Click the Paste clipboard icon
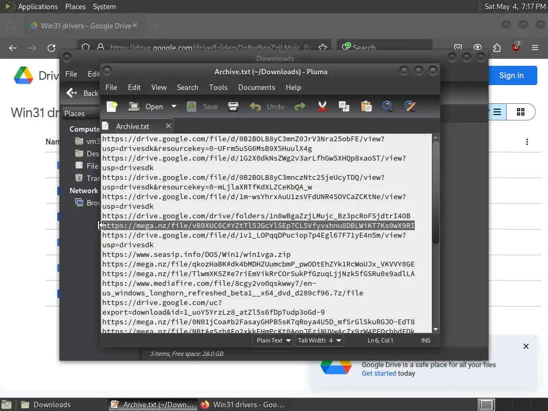This screenshot has height=411, width=548. [366, 106]
